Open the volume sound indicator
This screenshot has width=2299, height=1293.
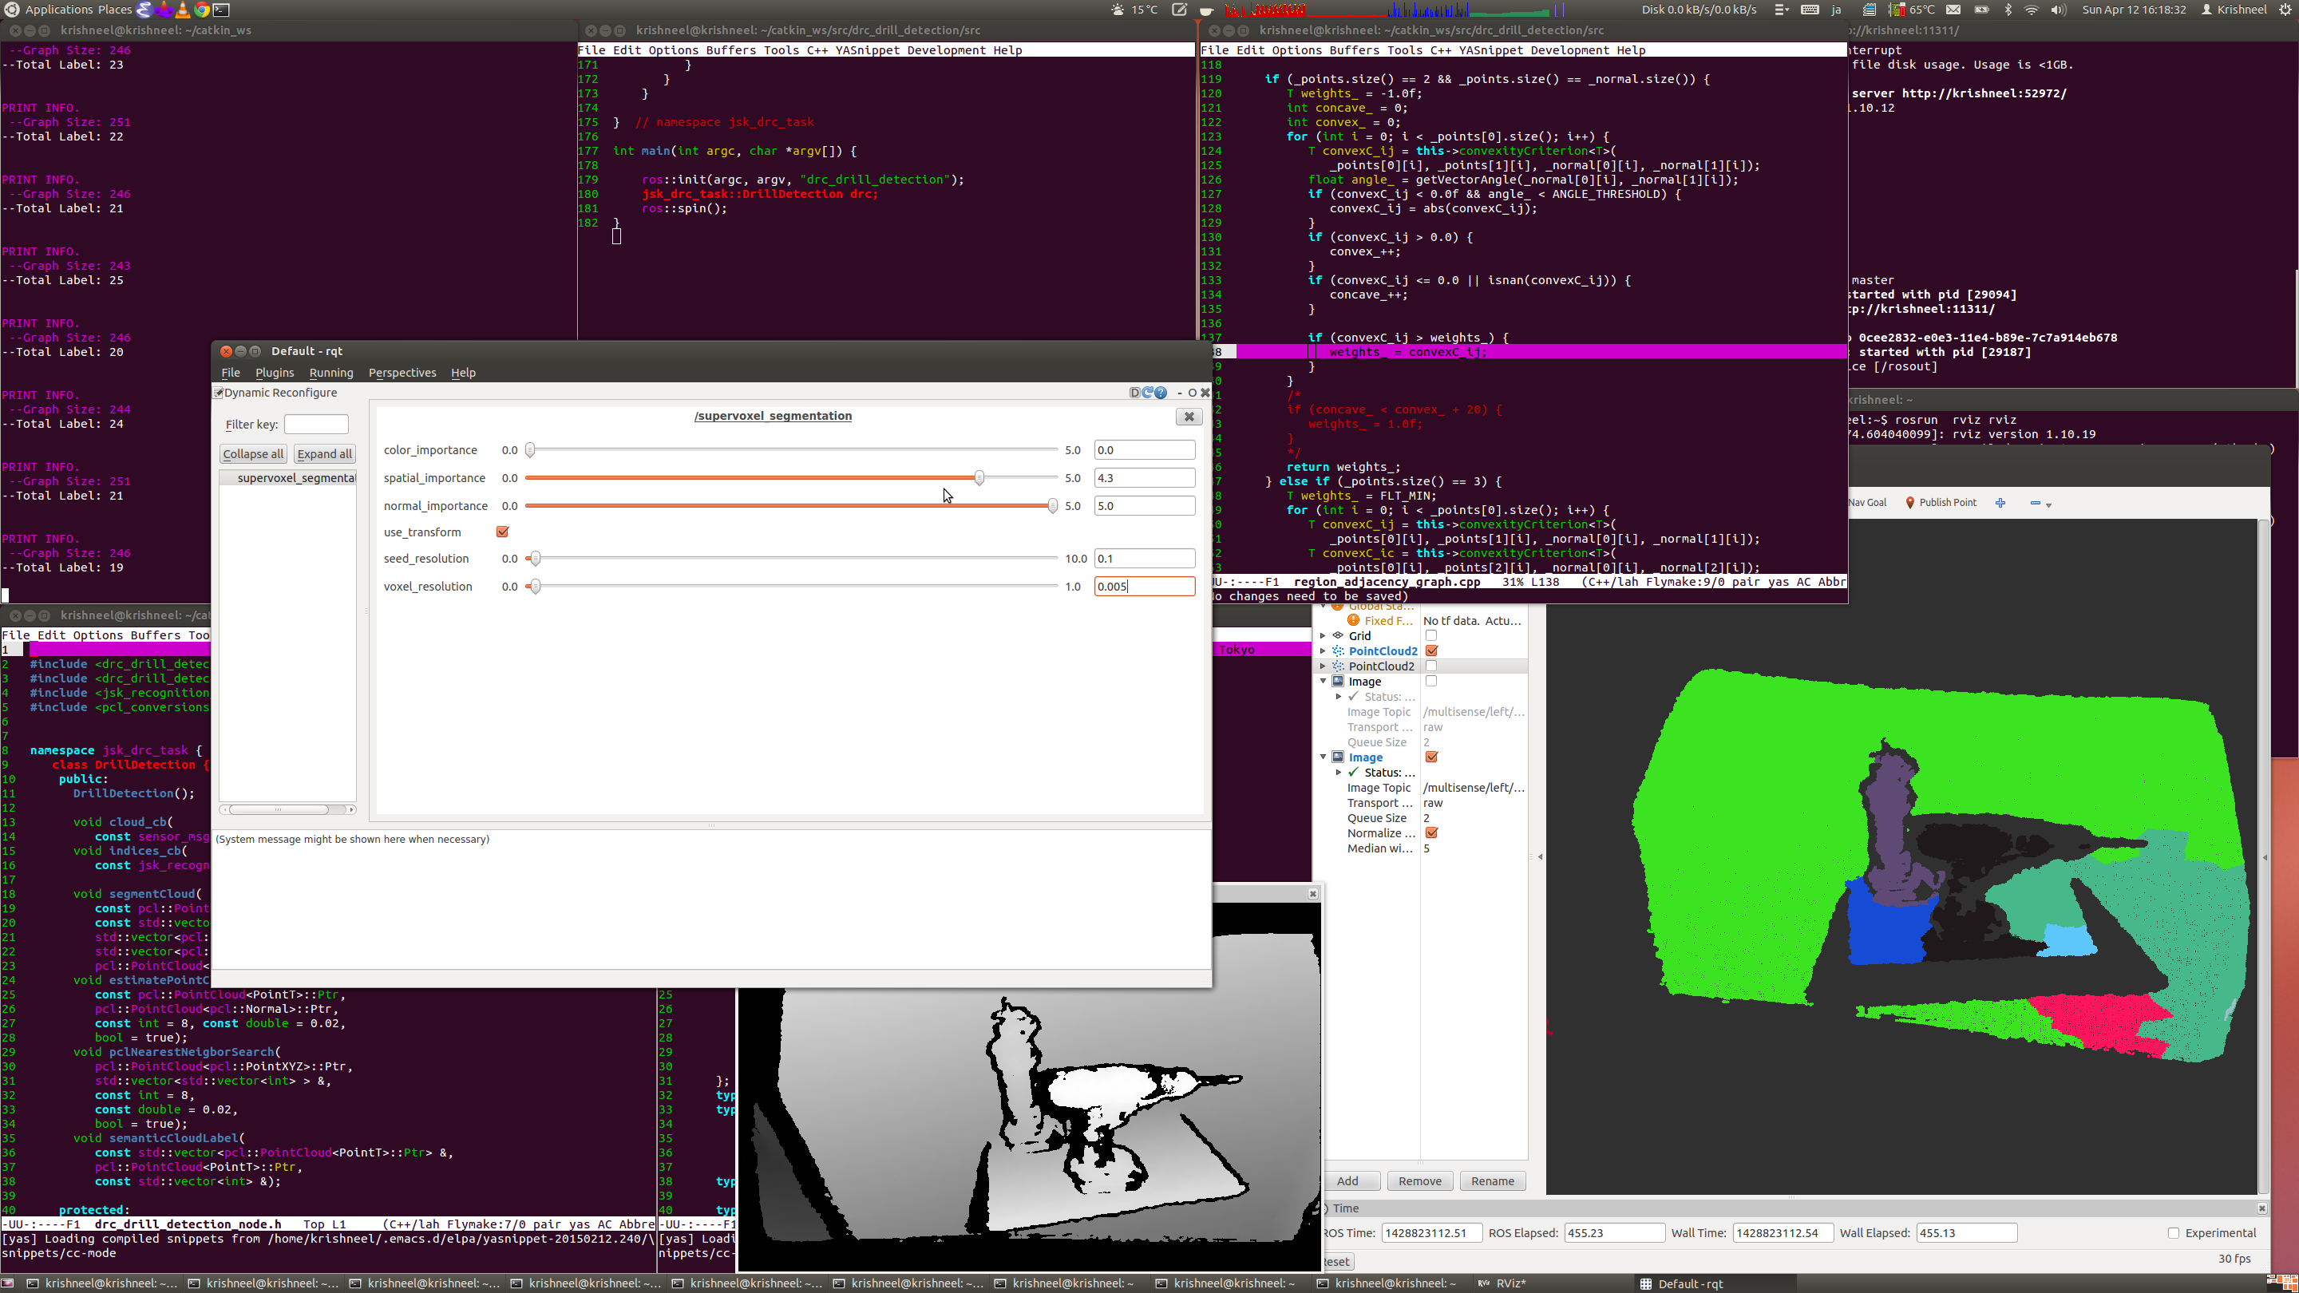tap(2058, 10)
